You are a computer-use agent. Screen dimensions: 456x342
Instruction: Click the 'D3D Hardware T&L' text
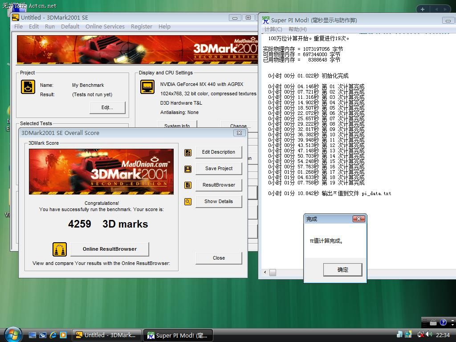tap(181, 103)
